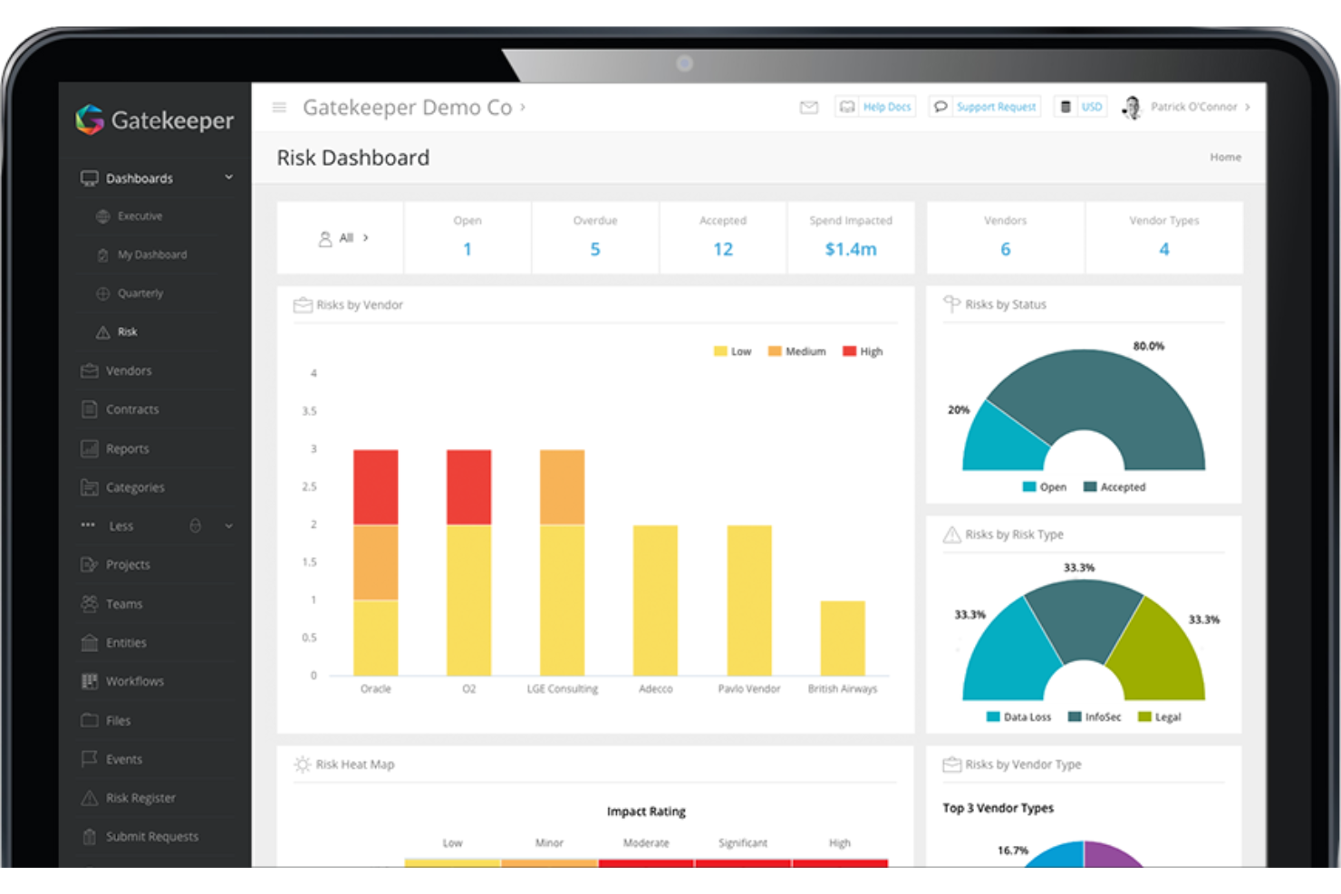Click the Categories icon in the sidebar

coord(91,487)
